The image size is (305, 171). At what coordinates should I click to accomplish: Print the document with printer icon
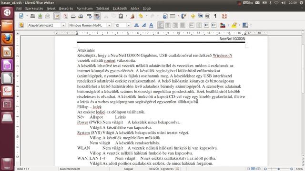click(x=73, y=16)
